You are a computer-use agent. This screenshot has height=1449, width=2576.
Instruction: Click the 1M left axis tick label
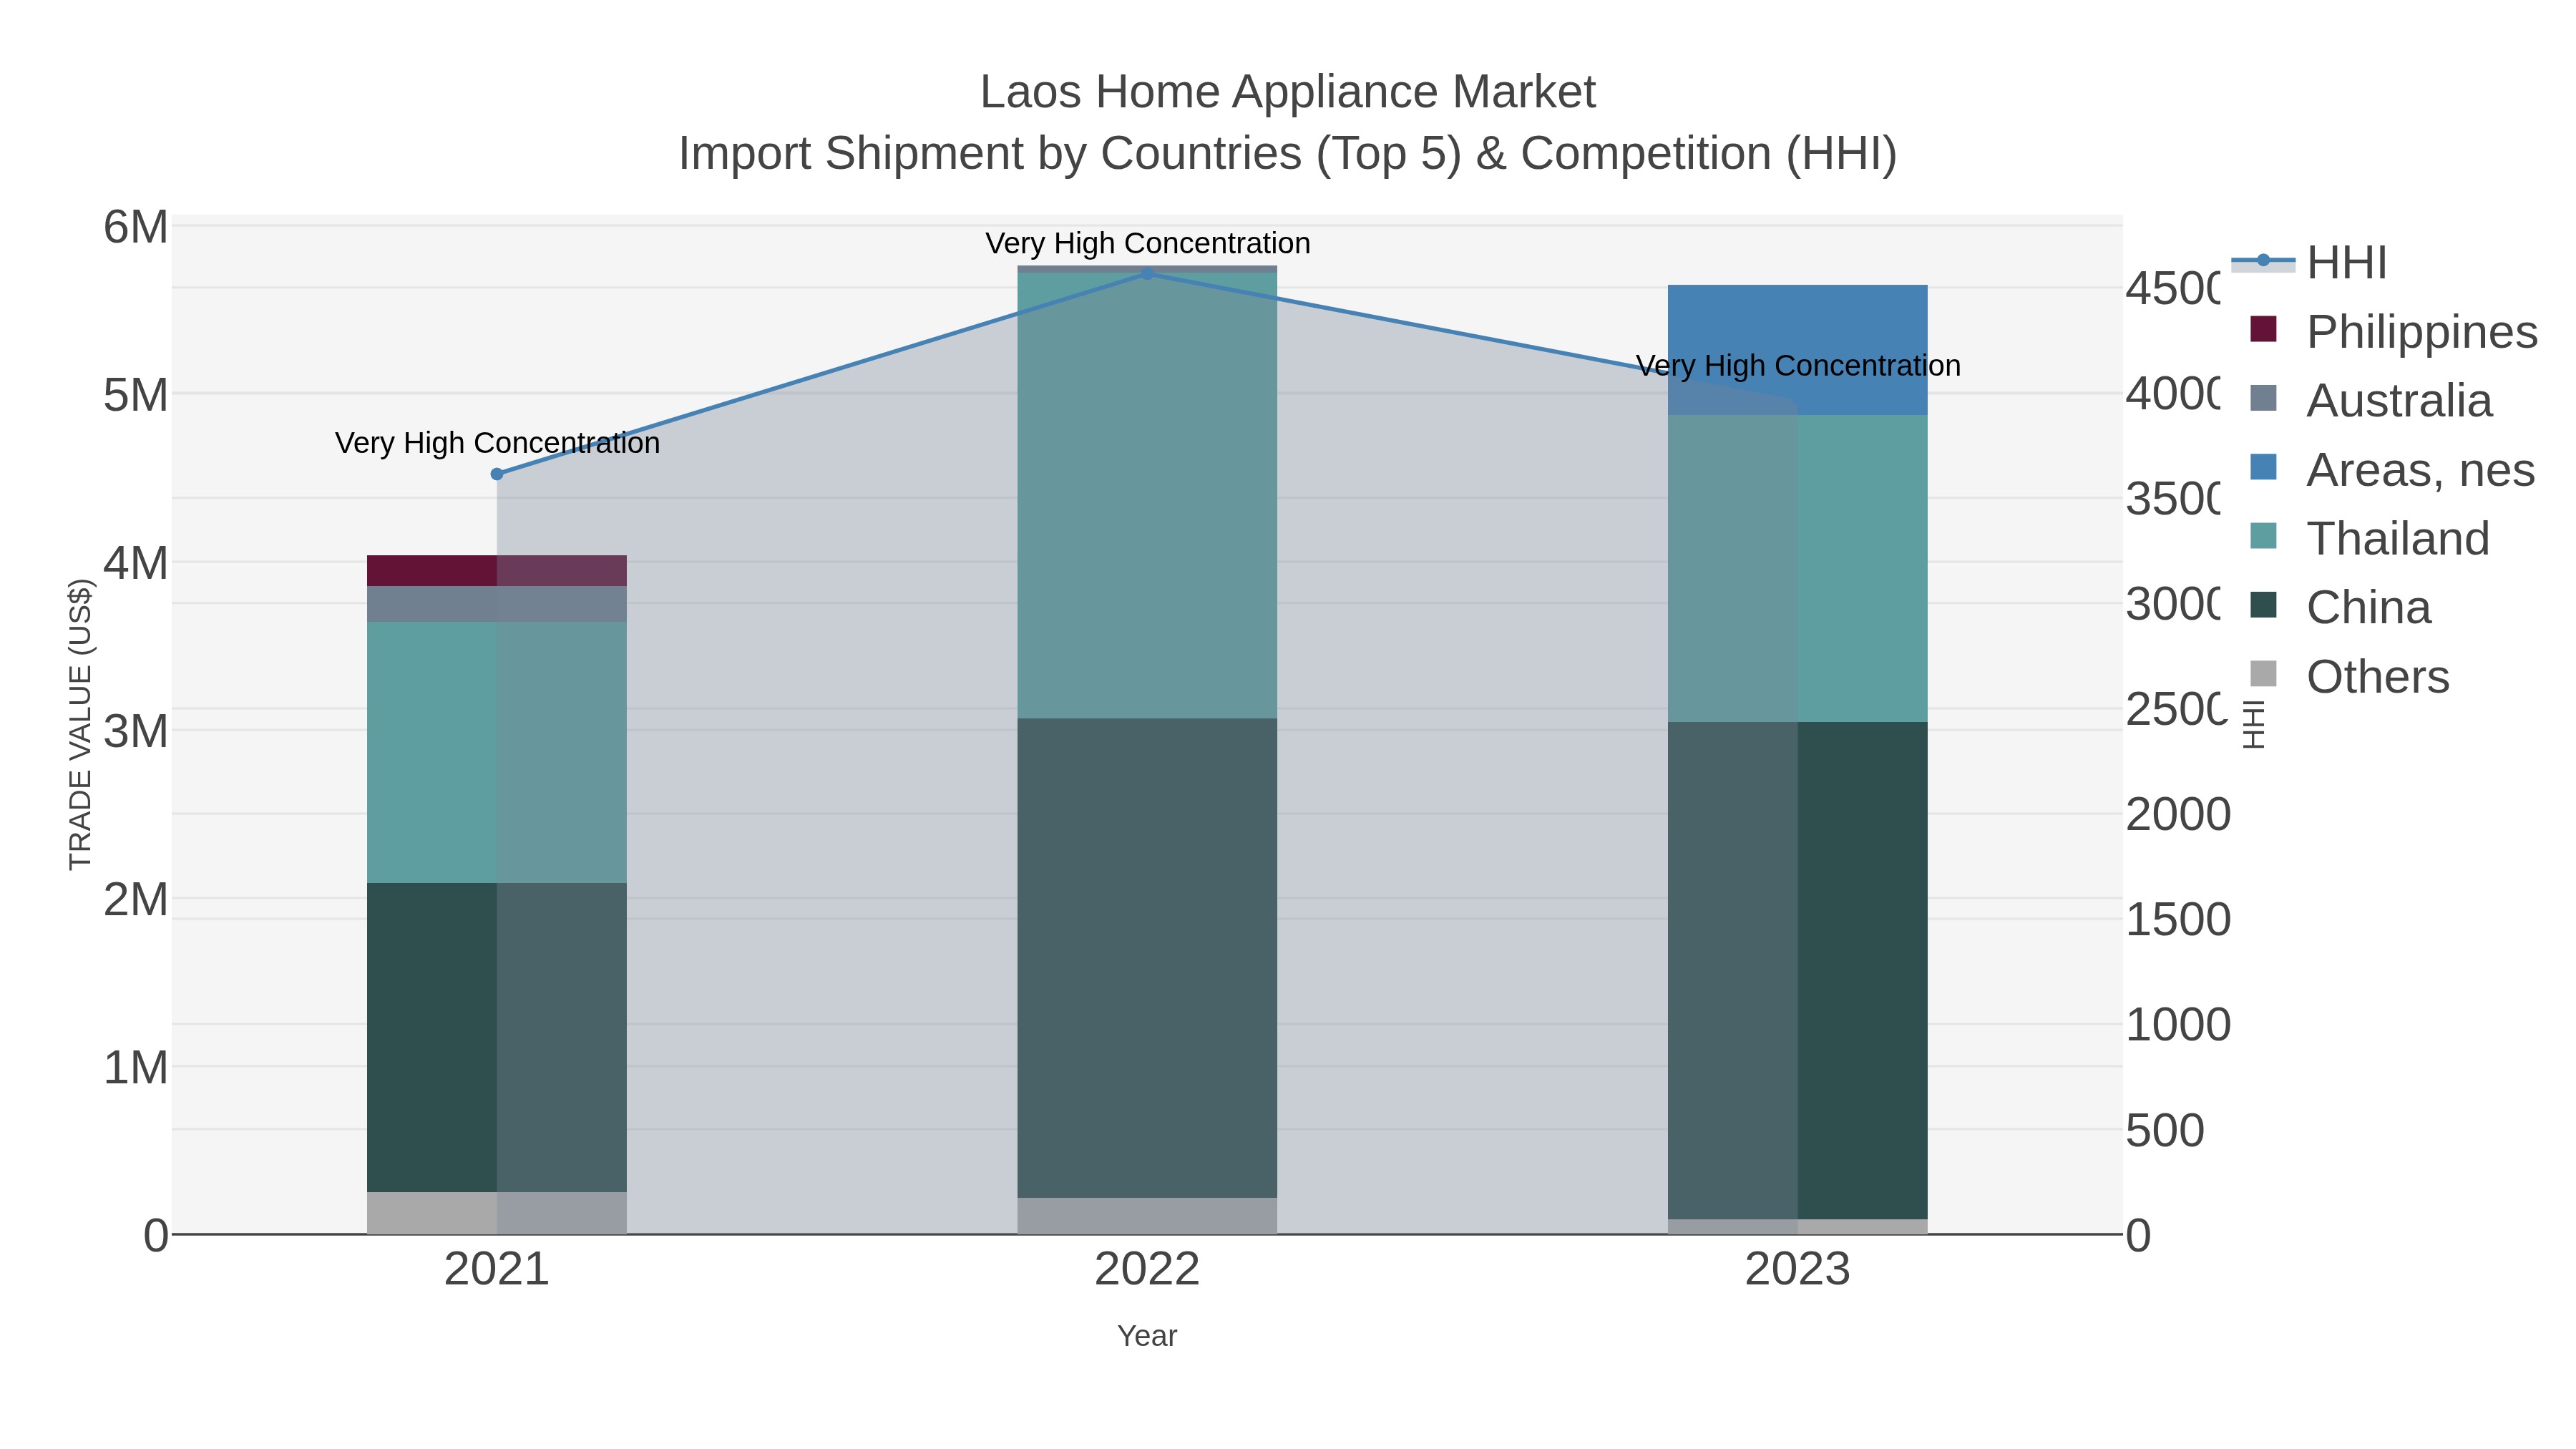[x=136, y=1067]
